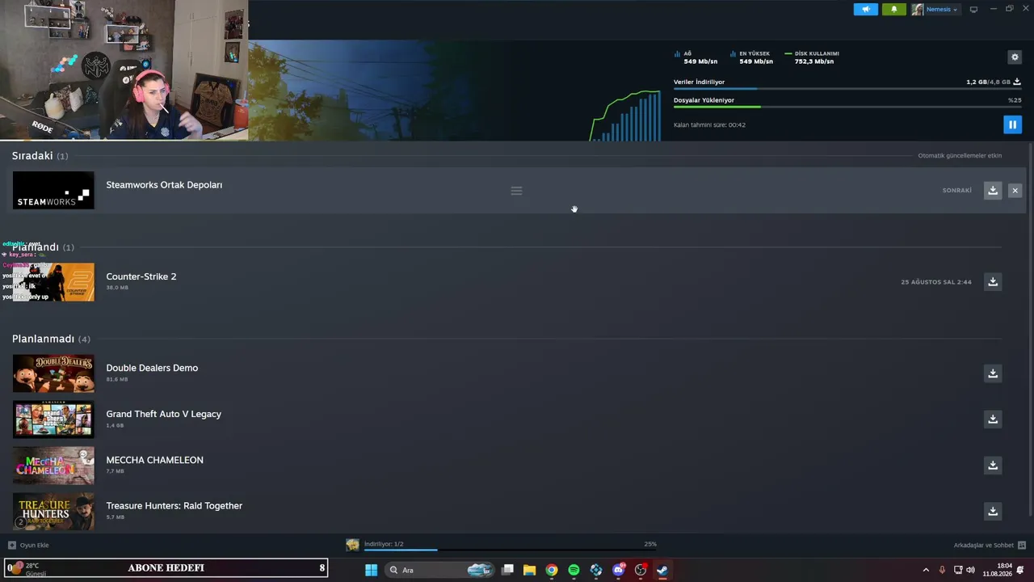Click the Nemesis profile avatar

click(918, 10)
